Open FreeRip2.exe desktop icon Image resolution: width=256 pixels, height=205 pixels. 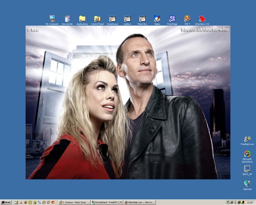coord(247,141)
